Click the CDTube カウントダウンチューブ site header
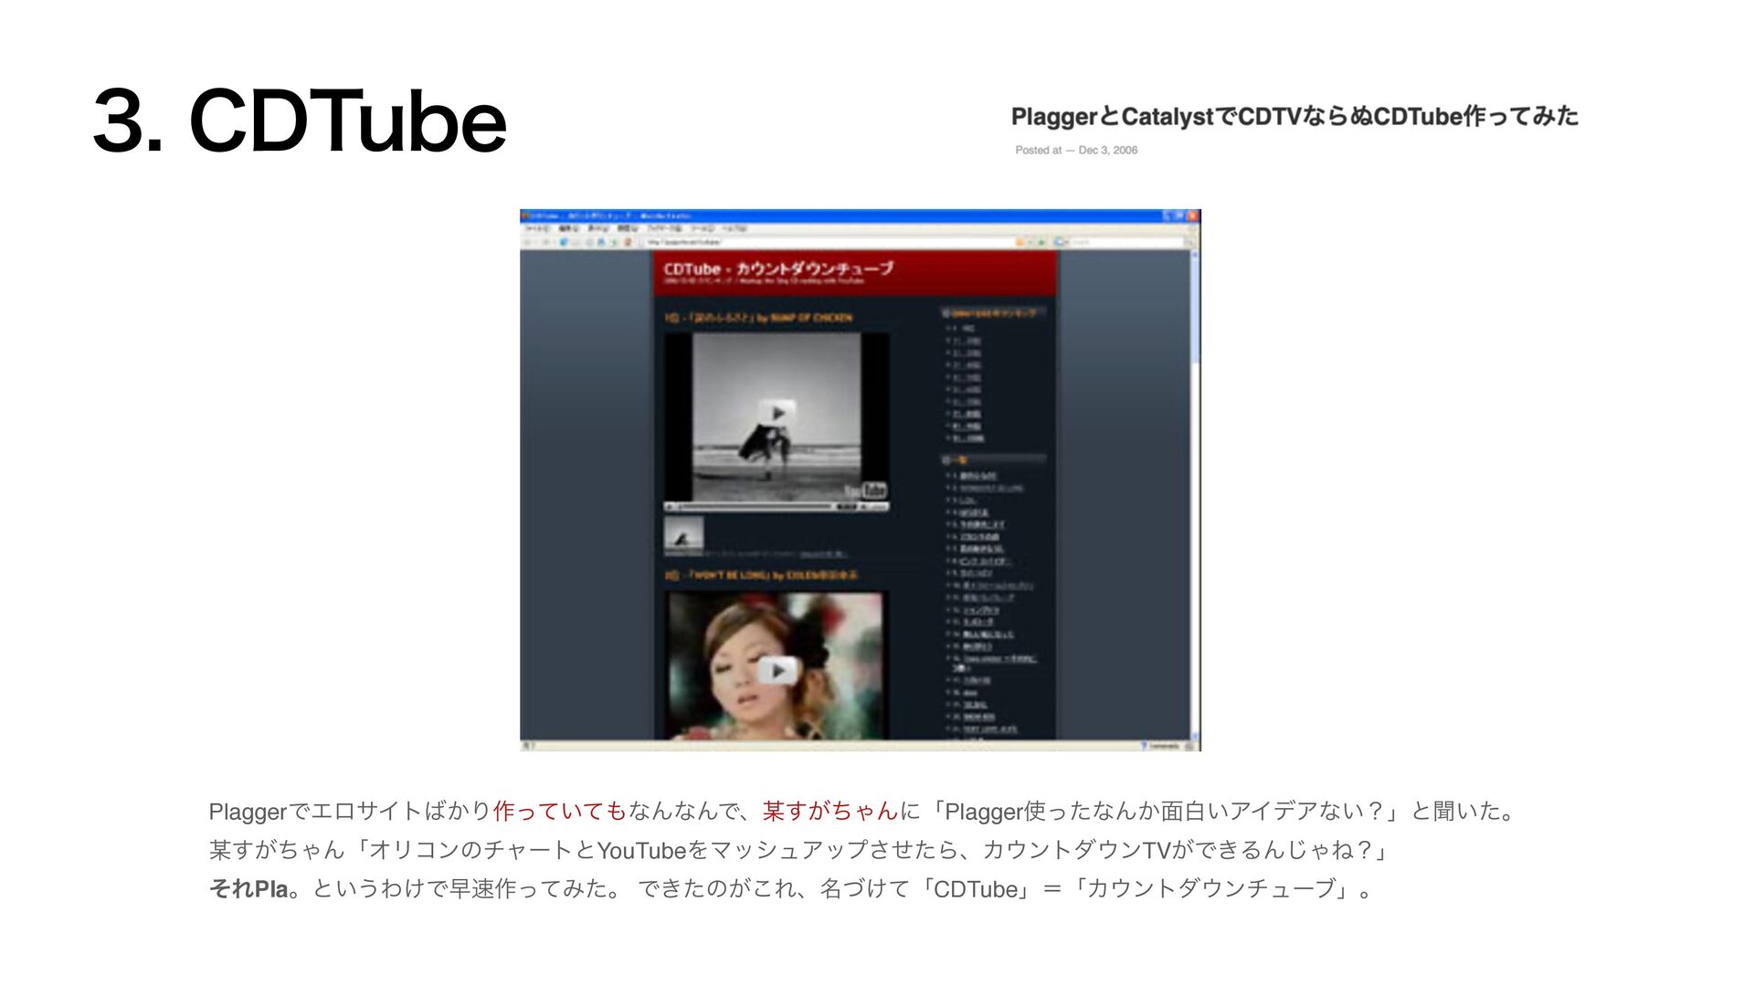The width and height of the screenshot is (1754, 986). click(778, 269)
